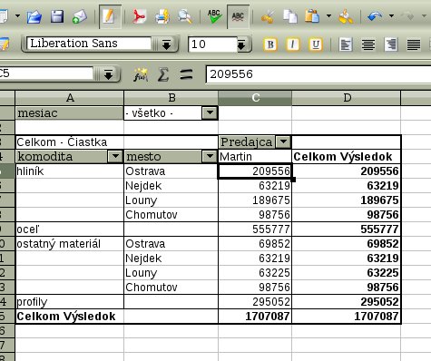The height and width of the screenshot is (361, 431).
Task: Select column D header
Action: coord(347,98)
